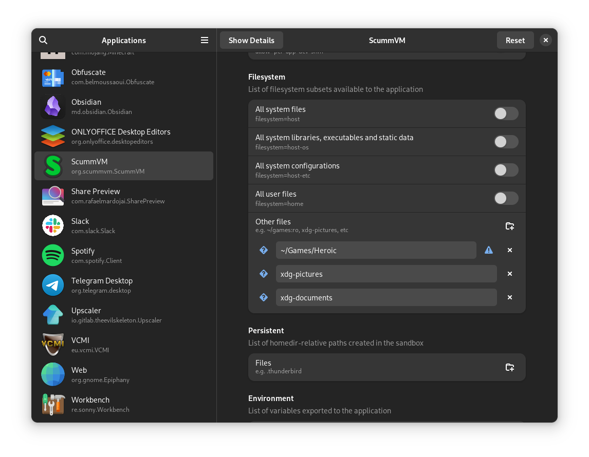Remove the ~/Games/Heroic filesystem entry
This screenshot has height=457, width=589.
[510, 250]
